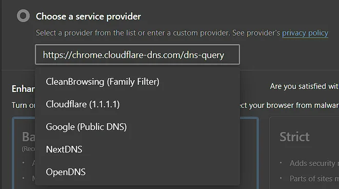Viewport: 339px width, 189px height.
Task: Click the '(Rec' recommended label under Basic
Action: pos(29,149)
